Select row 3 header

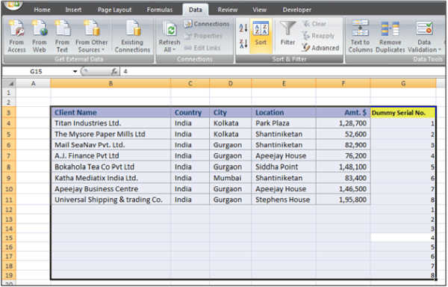tap(9, 112)
